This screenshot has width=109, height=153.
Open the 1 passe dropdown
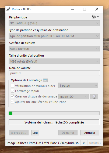click(x=78, y=86)
